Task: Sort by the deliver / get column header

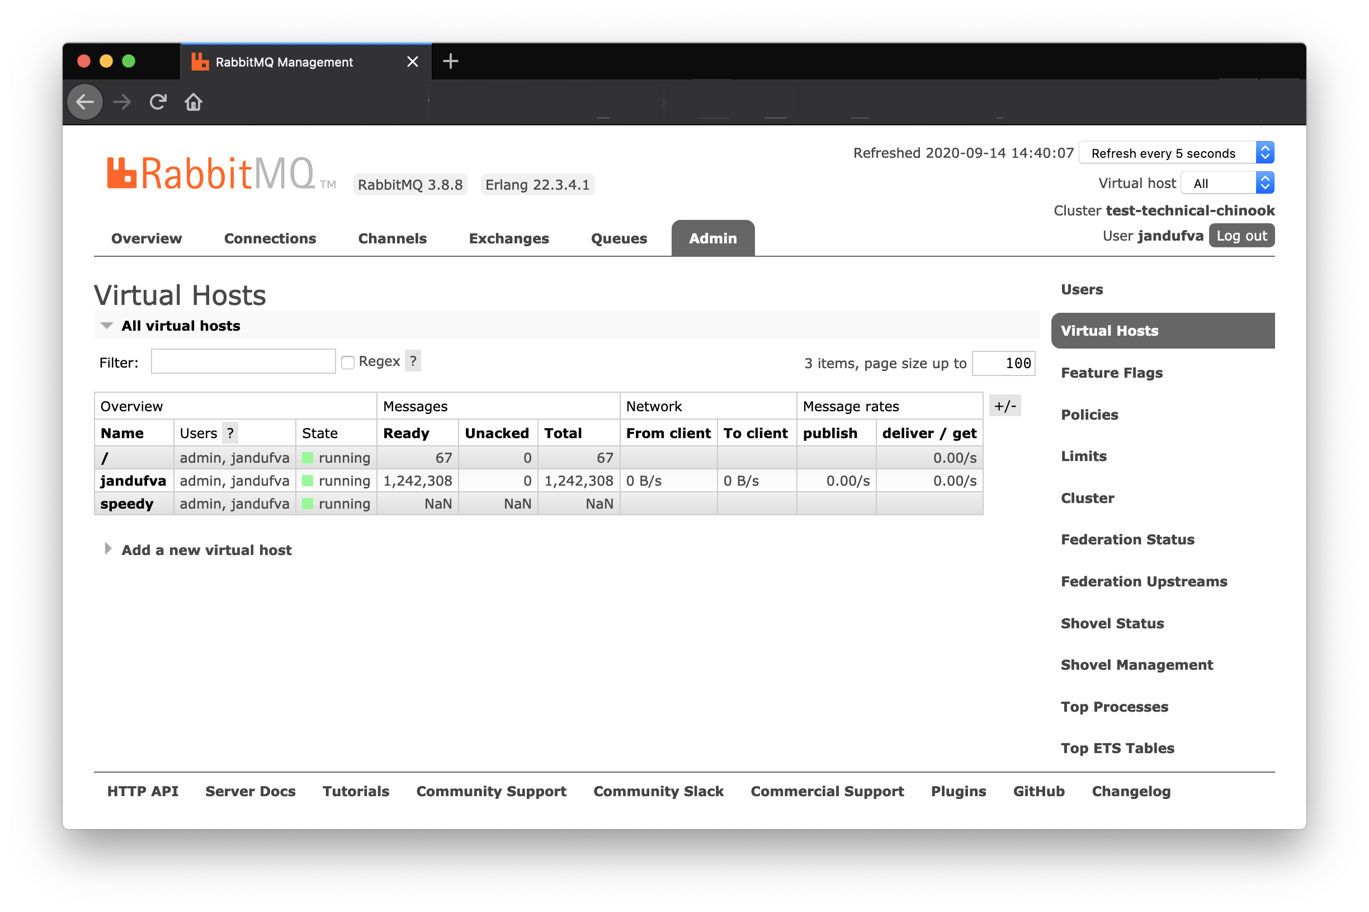Action: pos(929,433)
